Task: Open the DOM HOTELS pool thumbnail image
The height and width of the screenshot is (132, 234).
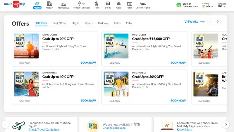Action: 26,84
